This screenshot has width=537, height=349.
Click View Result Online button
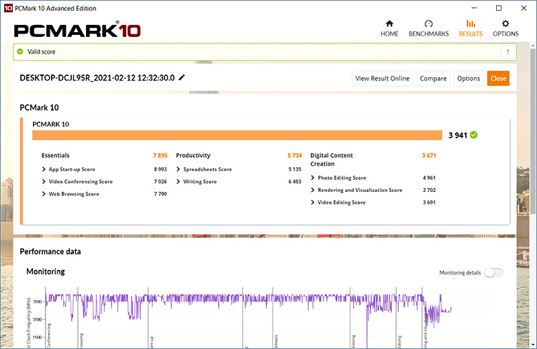pos(382,79)
